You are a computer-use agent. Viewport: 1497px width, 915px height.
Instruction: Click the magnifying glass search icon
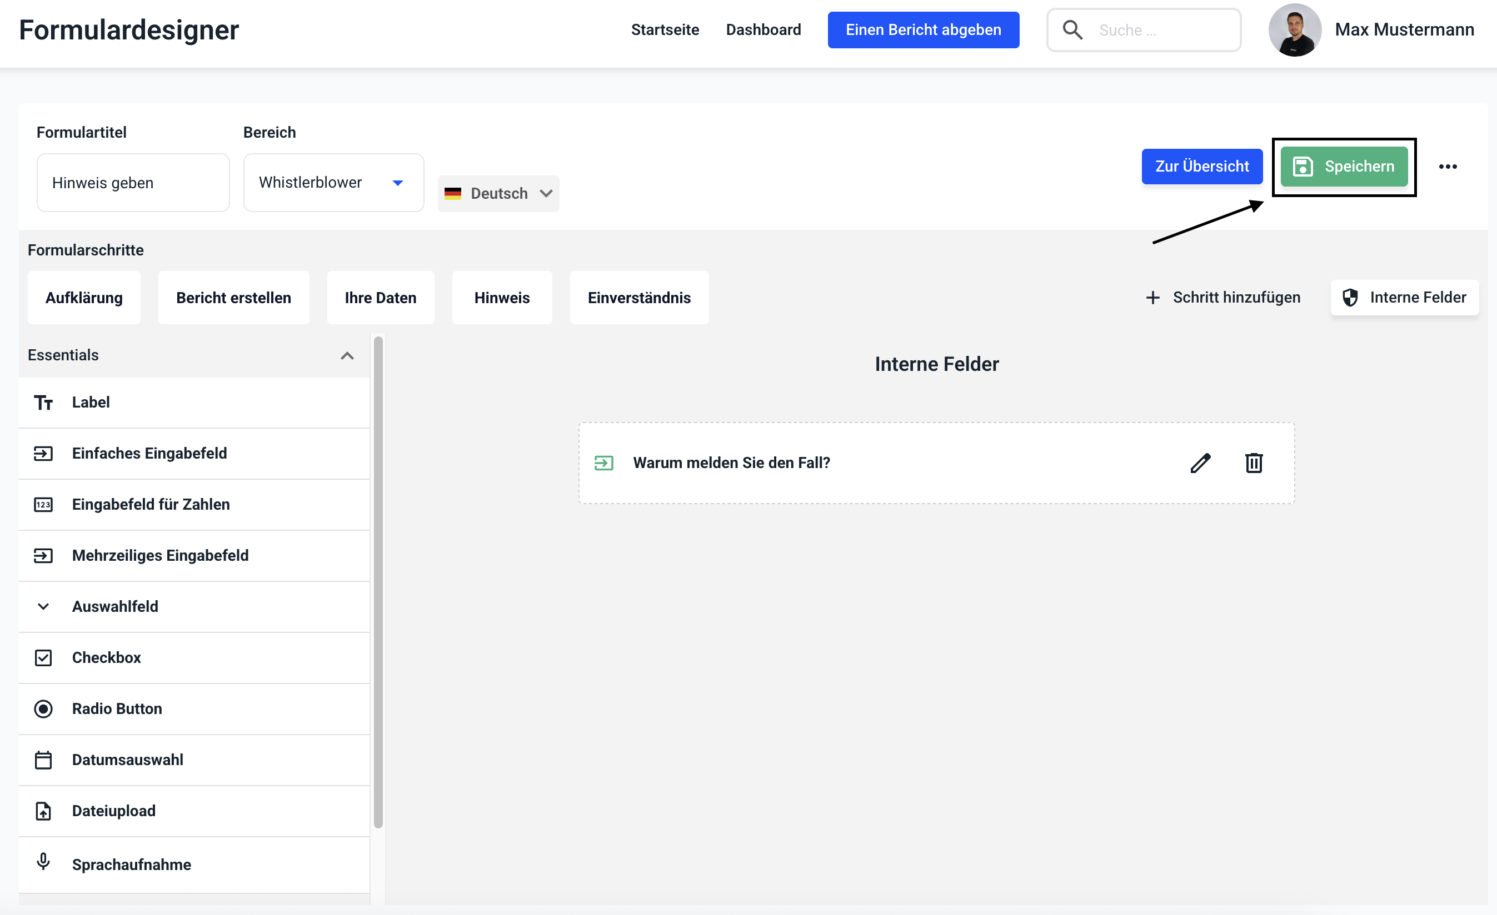click(1072, 30)
